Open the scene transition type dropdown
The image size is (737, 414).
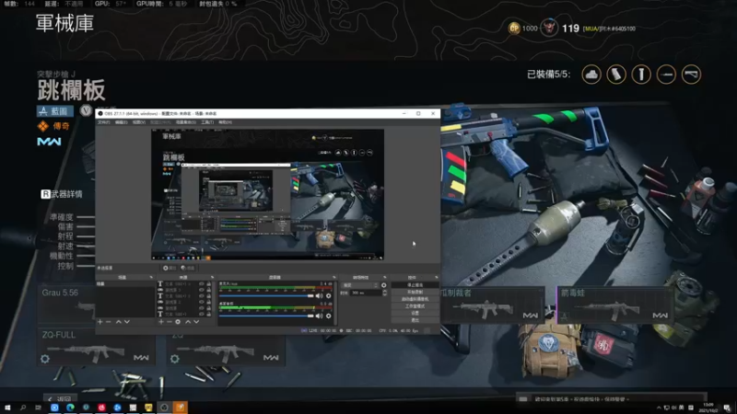pyautogui.click(x=360, y=285)
